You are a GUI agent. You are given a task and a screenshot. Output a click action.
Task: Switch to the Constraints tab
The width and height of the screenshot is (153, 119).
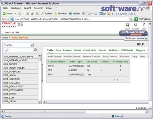(x=90, y=50)
